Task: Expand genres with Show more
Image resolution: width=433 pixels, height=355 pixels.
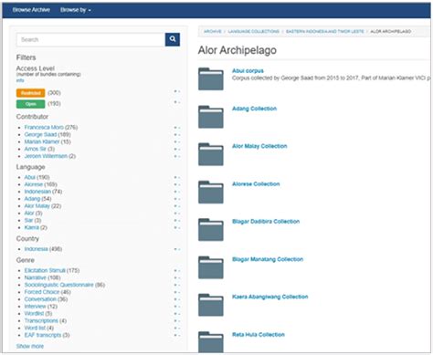Action: pyautogui.click(x=30, y=347)
